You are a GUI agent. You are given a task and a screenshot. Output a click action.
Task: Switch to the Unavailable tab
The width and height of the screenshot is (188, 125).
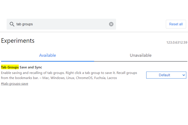coord(141,55)
